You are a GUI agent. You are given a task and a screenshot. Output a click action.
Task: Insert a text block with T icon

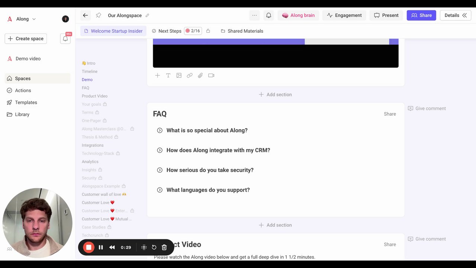click(168, 75)
